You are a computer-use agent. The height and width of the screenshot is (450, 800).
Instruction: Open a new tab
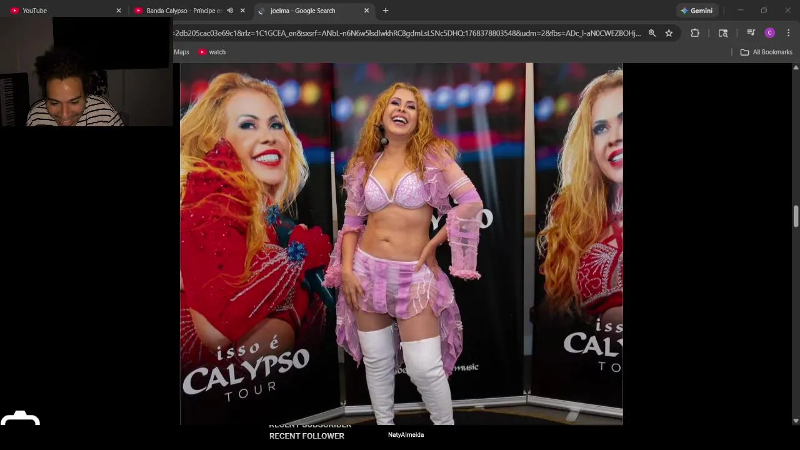tap(386, 11)
